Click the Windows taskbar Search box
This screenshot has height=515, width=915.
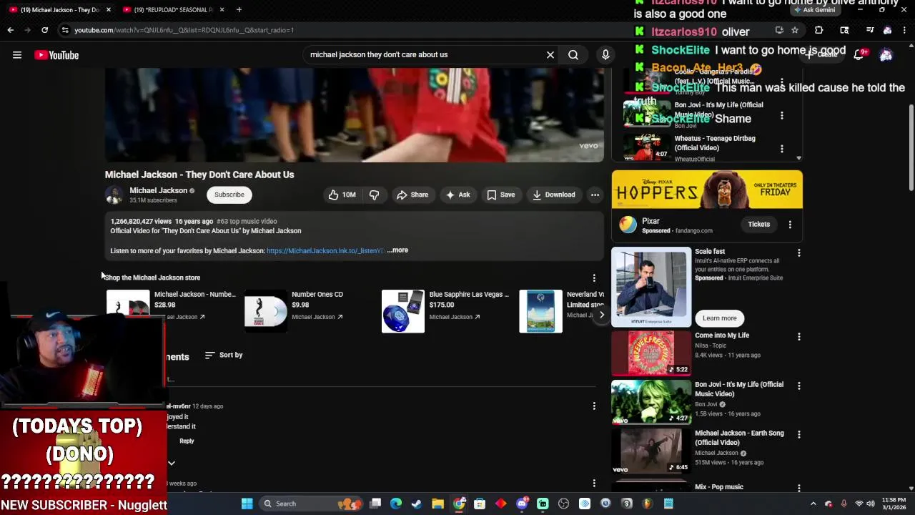(311, 504)
